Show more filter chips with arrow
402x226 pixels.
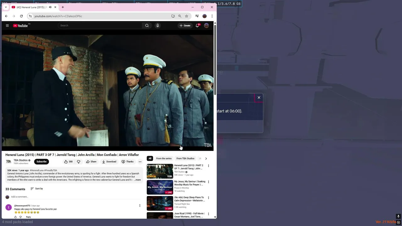(x=206, y=159)
